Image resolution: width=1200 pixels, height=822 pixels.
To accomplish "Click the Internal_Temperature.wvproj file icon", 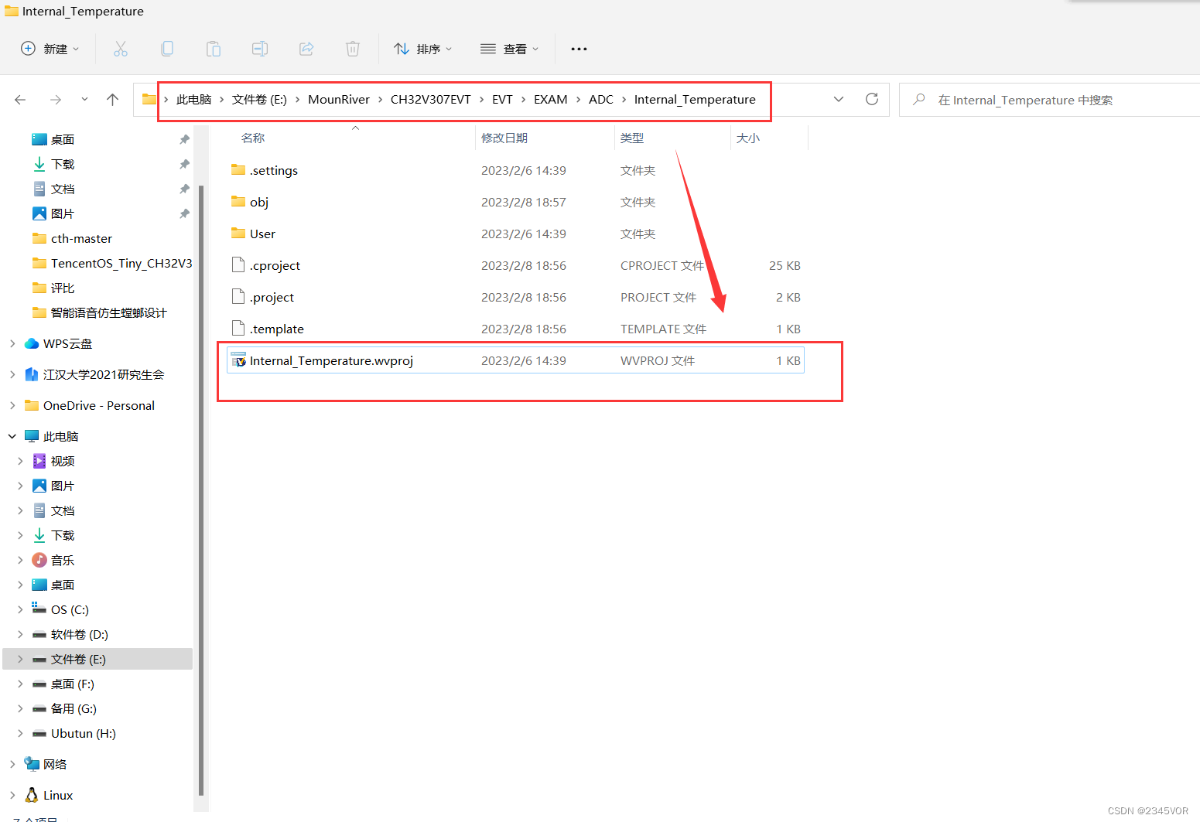I will pyautogui.click(x=238, y=360).
